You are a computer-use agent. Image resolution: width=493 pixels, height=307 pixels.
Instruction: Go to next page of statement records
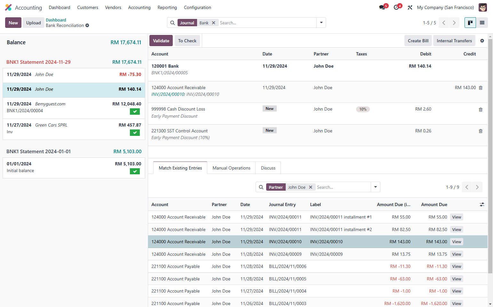[454, 23]
